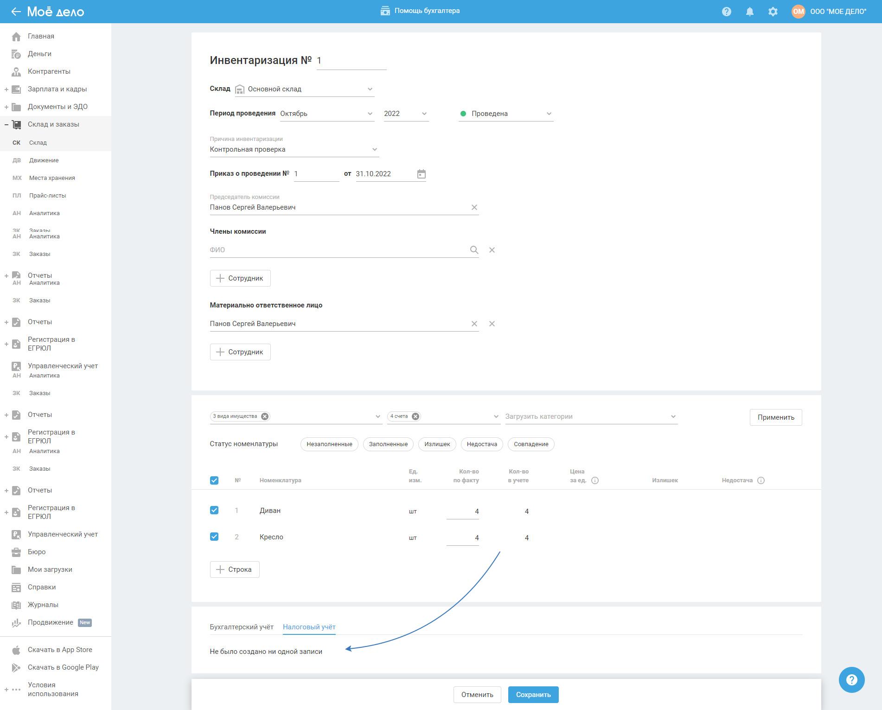Image resolution: width=882 pixels, height=710 pixels.
Task: Expand the month dropdown showing Октябрь
Action: click(326, 114)
